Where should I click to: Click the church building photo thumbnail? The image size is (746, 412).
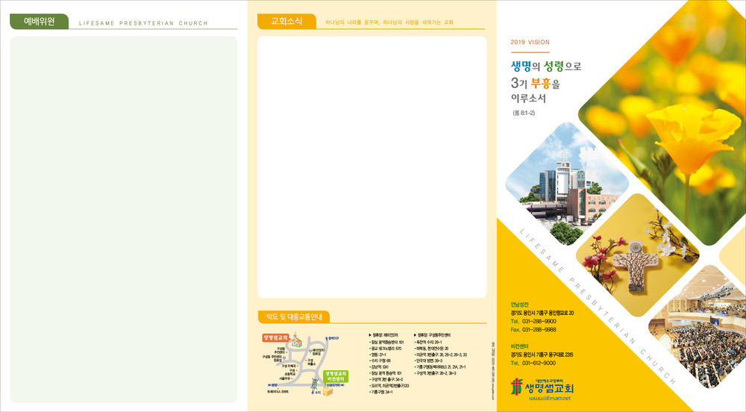point(556,184)
